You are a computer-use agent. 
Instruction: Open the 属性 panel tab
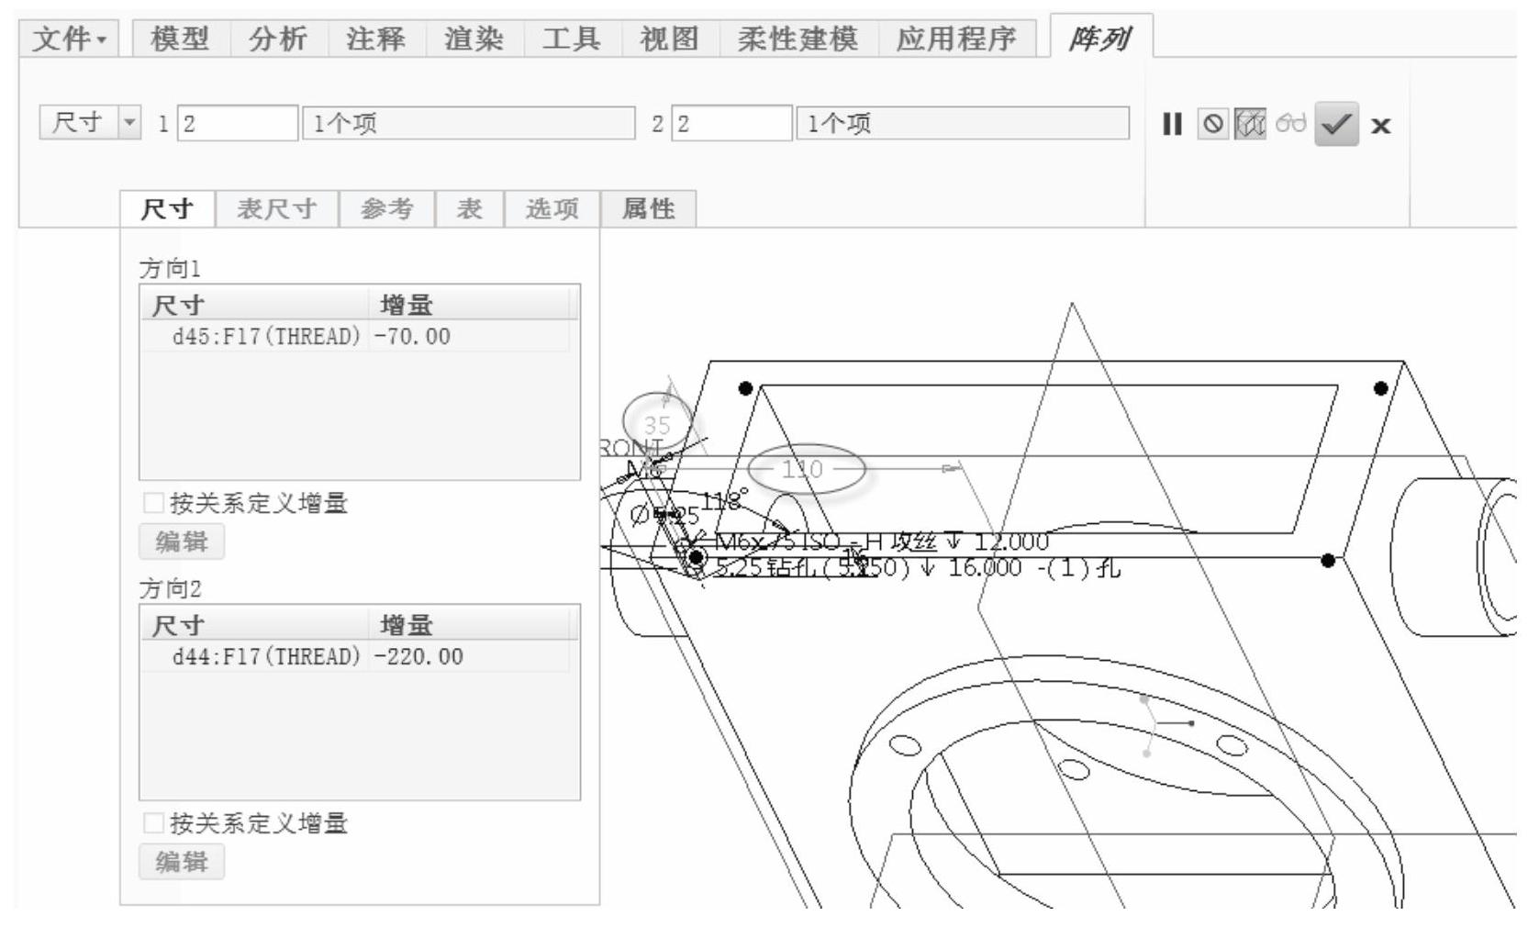coord(648,209)
